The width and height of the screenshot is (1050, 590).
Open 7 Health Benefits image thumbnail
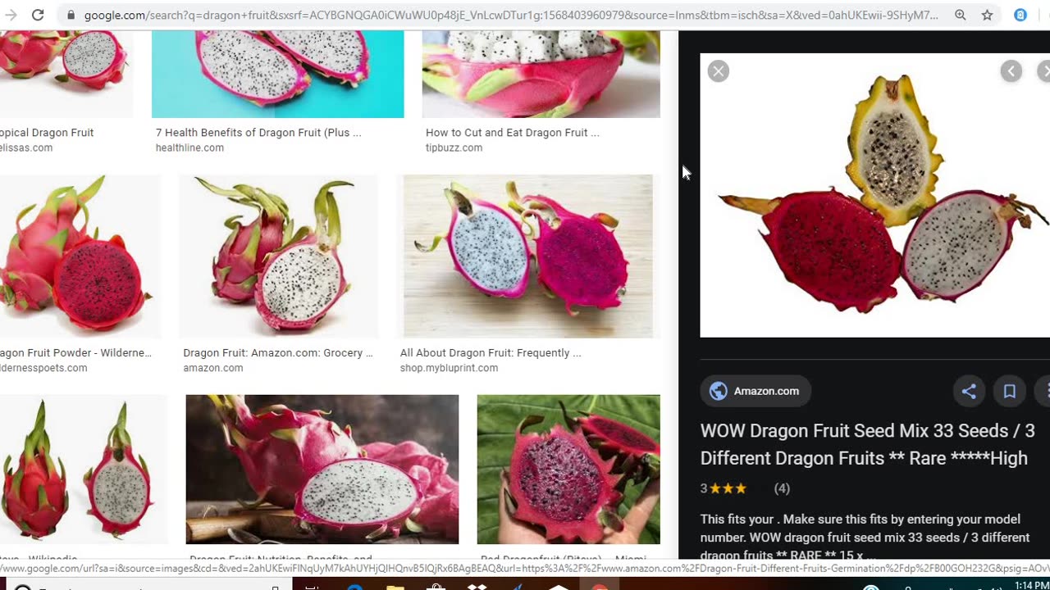pos(277,75)
